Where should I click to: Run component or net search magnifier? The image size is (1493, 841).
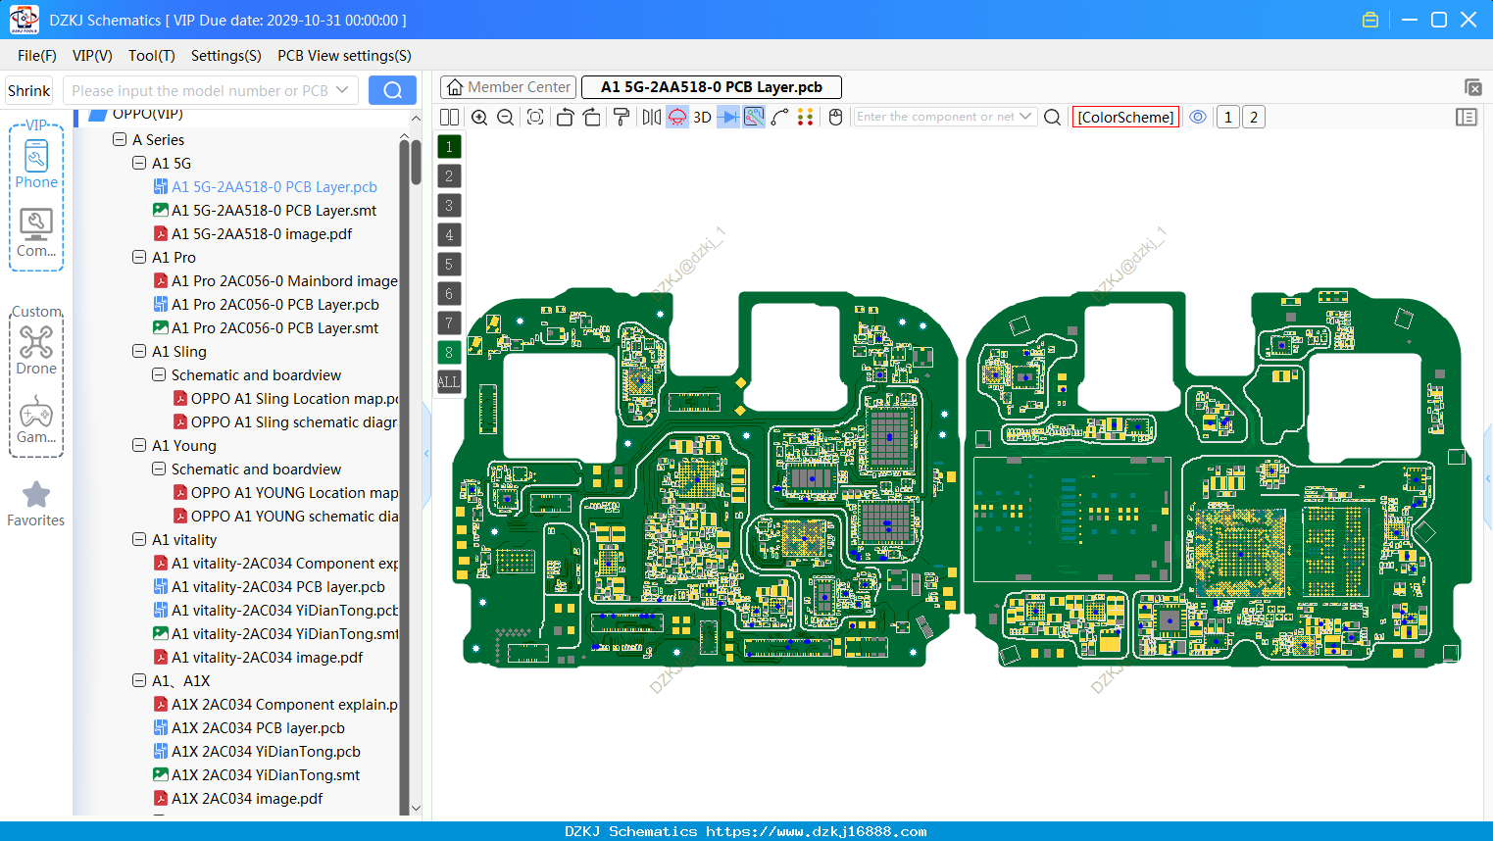click(1053, 118)
